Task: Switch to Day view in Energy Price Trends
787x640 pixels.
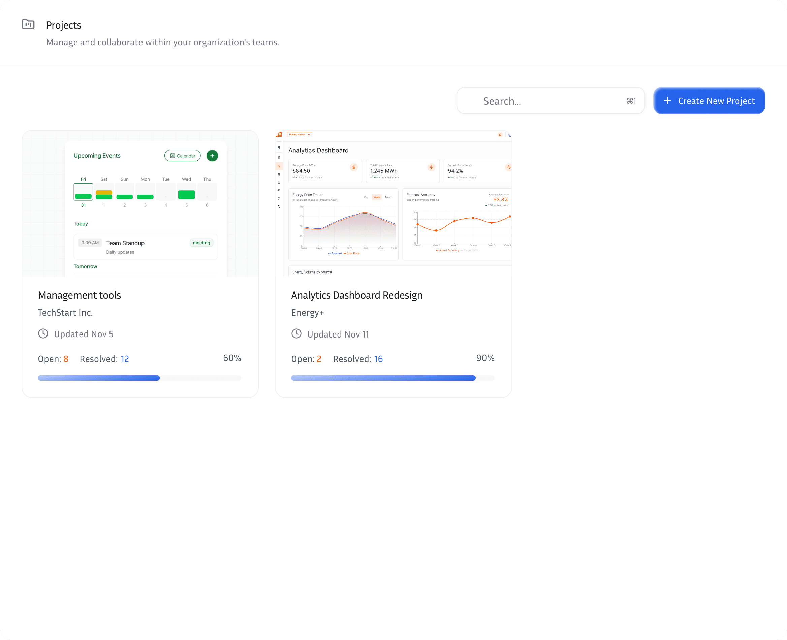Action: 366,197
